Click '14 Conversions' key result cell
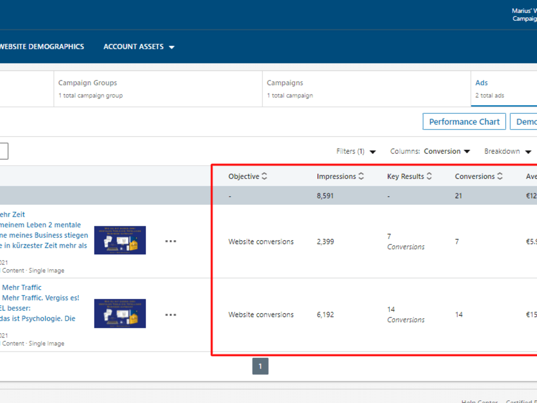 (x=406, y=314)
